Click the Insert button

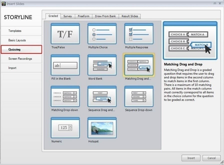191,158
